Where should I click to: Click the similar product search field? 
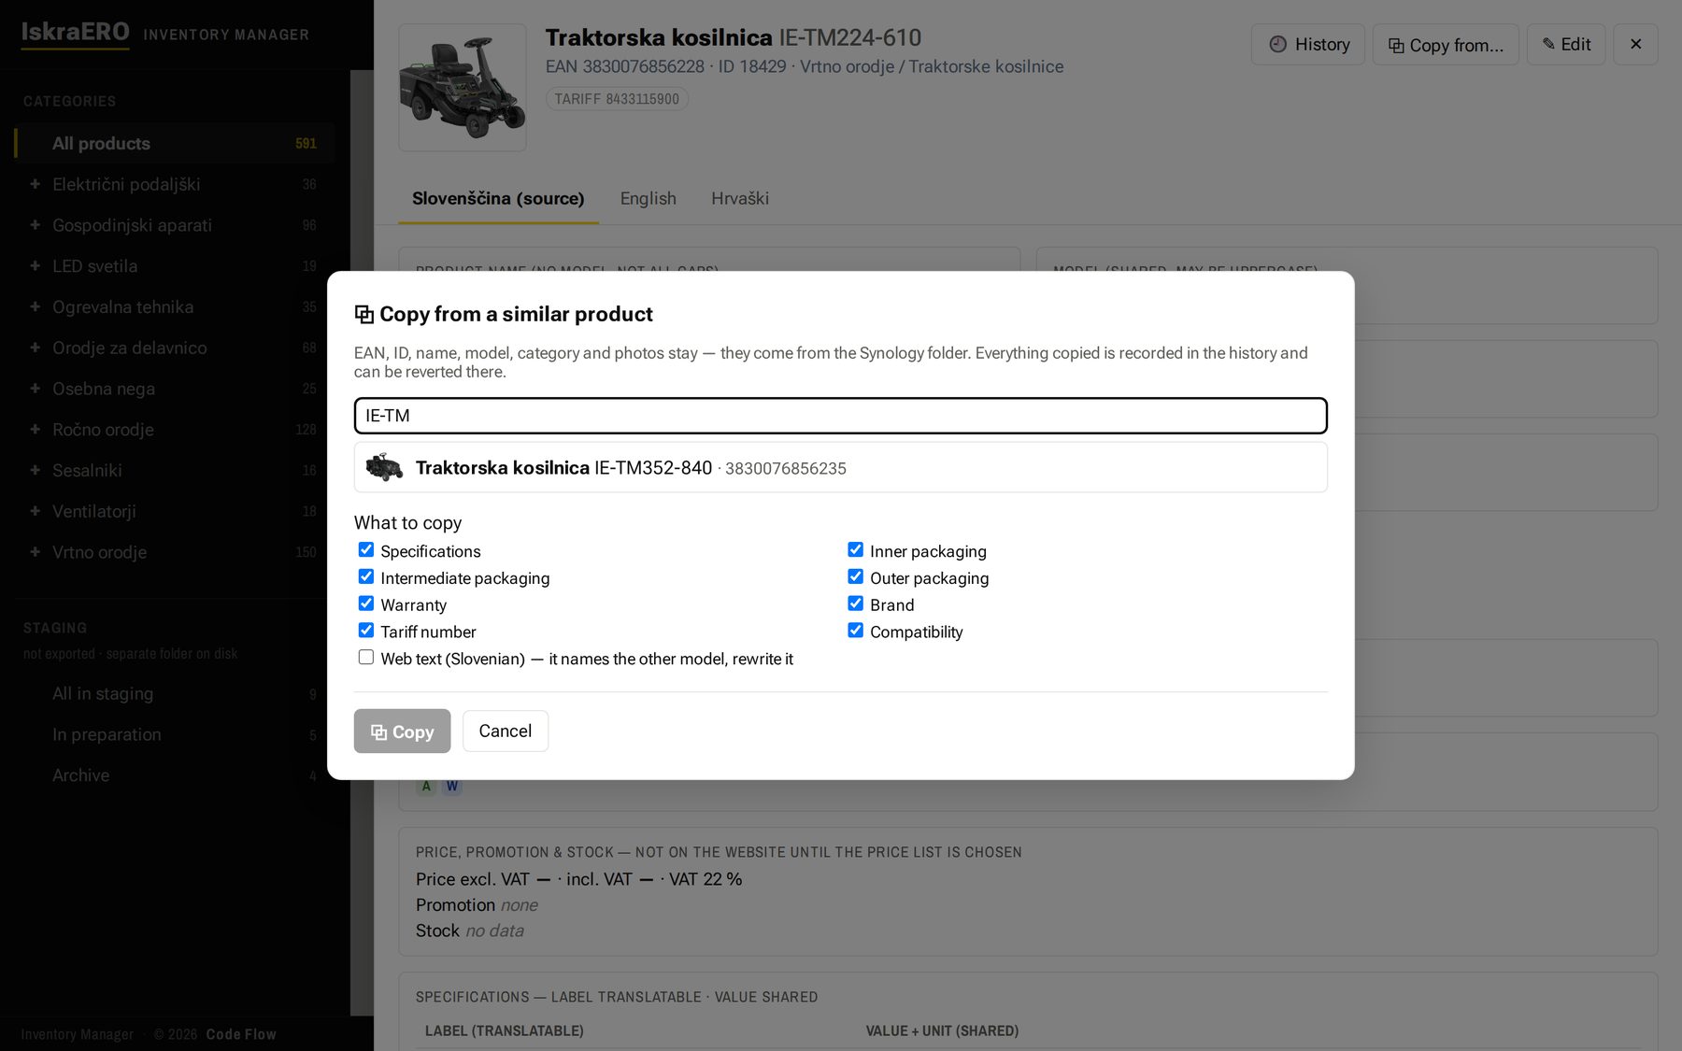[840, 416]
